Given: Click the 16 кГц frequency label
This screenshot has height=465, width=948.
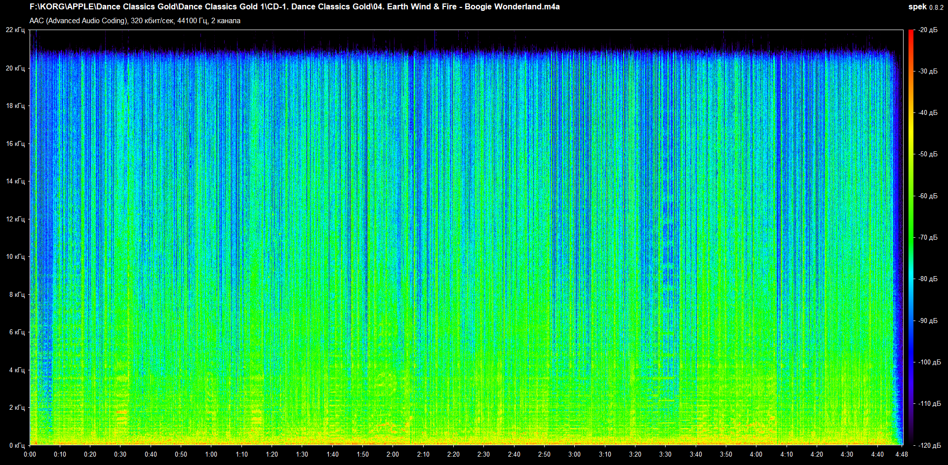Looking at the screenshot, I should [x=15, y=143].
